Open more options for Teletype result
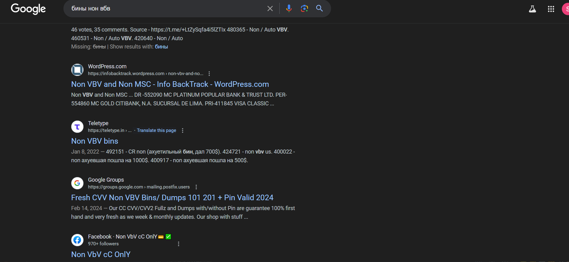This screenshot has height=262, width=569. pos(183,130)
